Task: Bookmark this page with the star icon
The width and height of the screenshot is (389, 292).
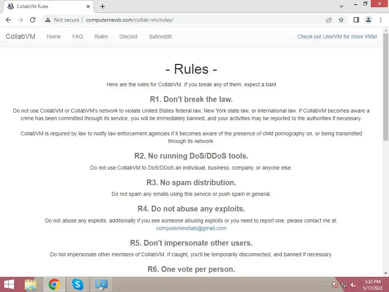Action: point(341,20)
